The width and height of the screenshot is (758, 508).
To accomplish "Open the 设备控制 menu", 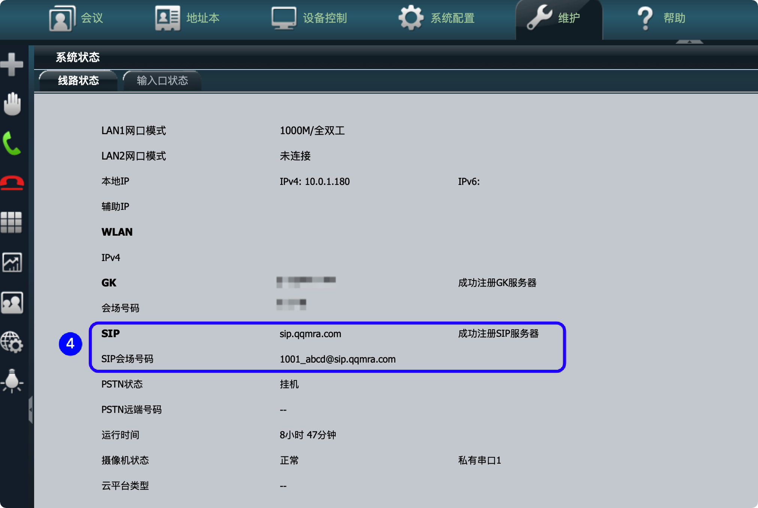I will [x=309, y=18].
